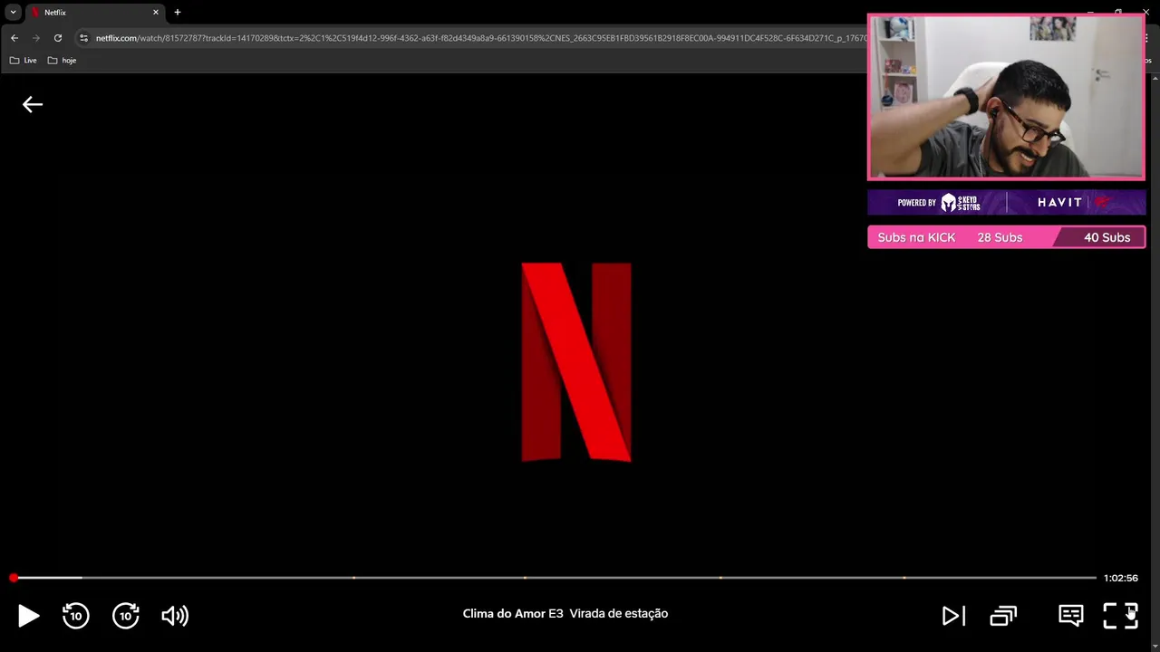The image size is (1160, 652).
Task: Select the Netflix browser tab
Action: 95,13
